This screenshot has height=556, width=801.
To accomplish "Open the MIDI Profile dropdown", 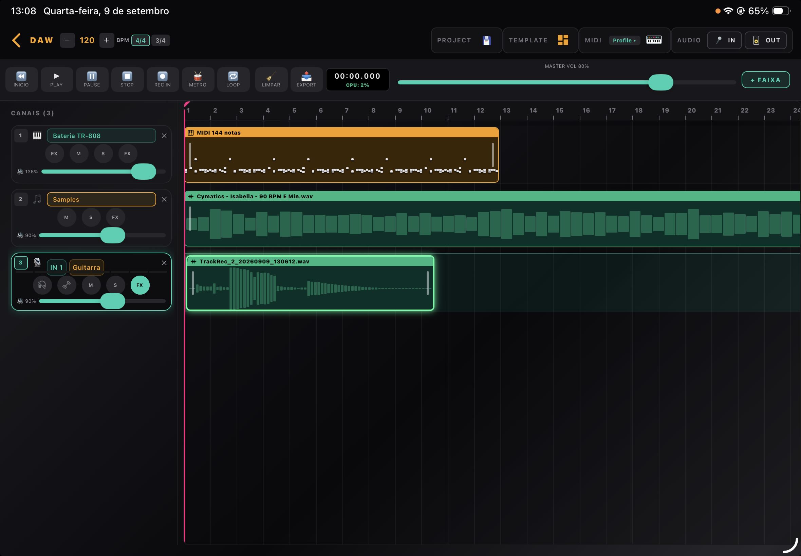I will point(624,40).
